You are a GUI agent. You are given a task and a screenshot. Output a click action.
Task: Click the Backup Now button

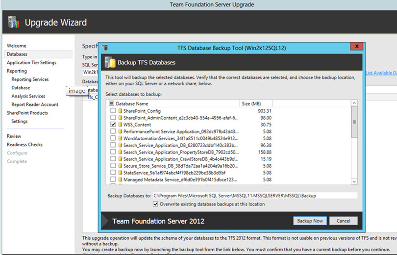[310, 221]
